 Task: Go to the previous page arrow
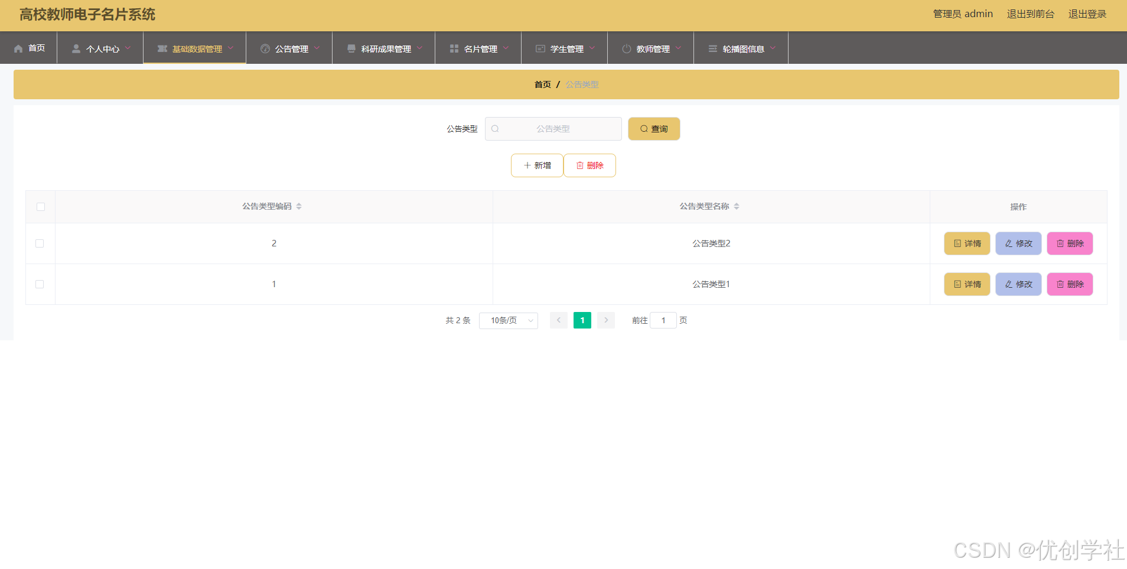[559, 320]
